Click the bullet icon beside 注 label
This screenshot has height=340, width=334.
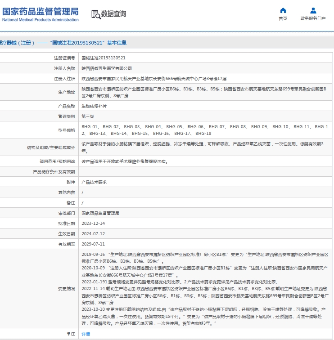tap(68, 334)
